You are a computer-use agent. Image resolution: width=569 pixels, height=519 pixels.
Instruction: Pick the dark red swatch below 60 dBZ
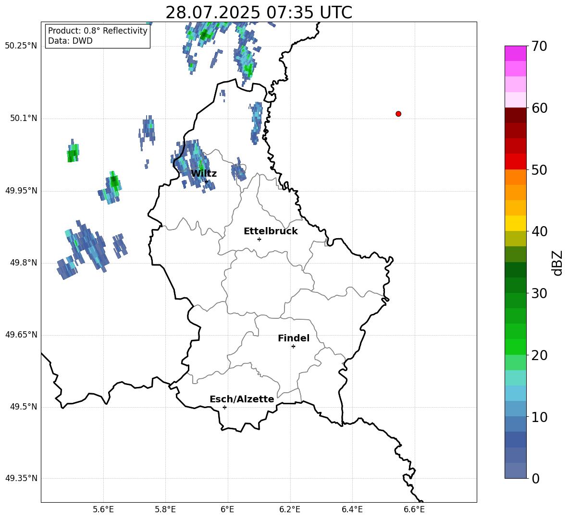(516, 115)
